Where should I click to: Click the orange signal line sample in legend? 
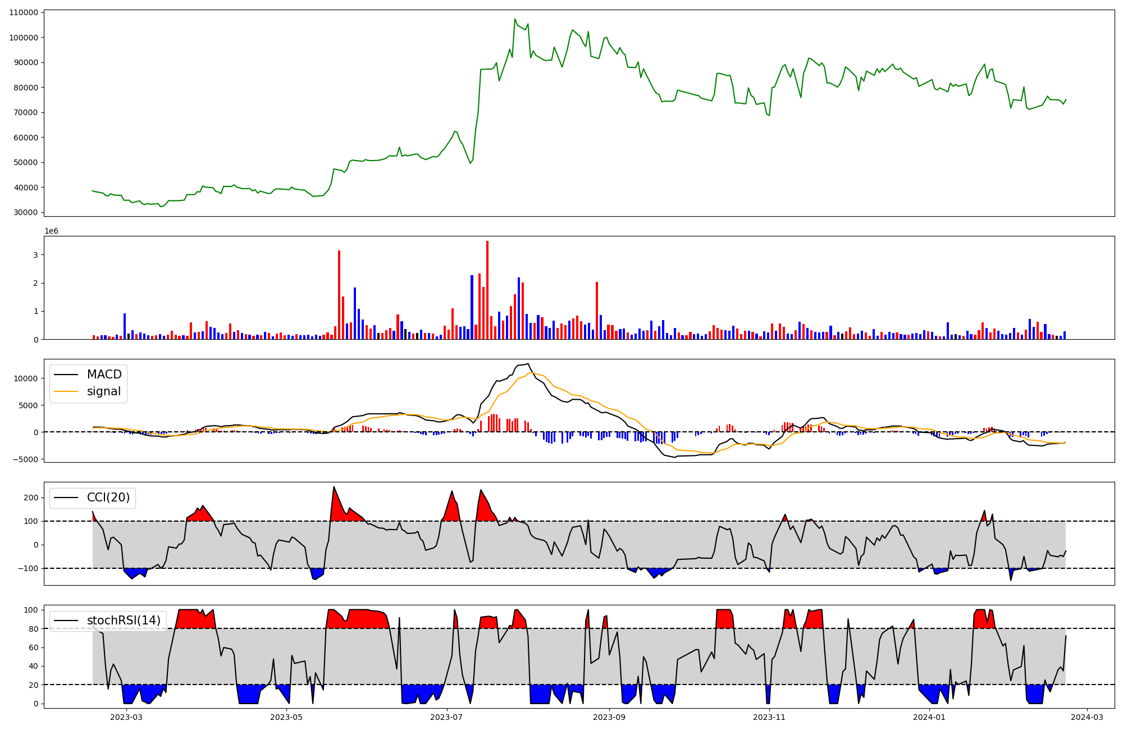[66, 391]
